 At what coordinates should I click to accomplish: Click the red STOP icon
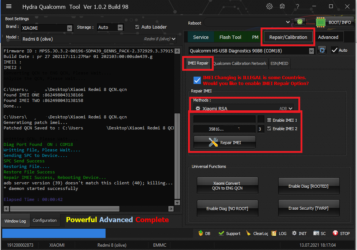[x=335, y=233]
